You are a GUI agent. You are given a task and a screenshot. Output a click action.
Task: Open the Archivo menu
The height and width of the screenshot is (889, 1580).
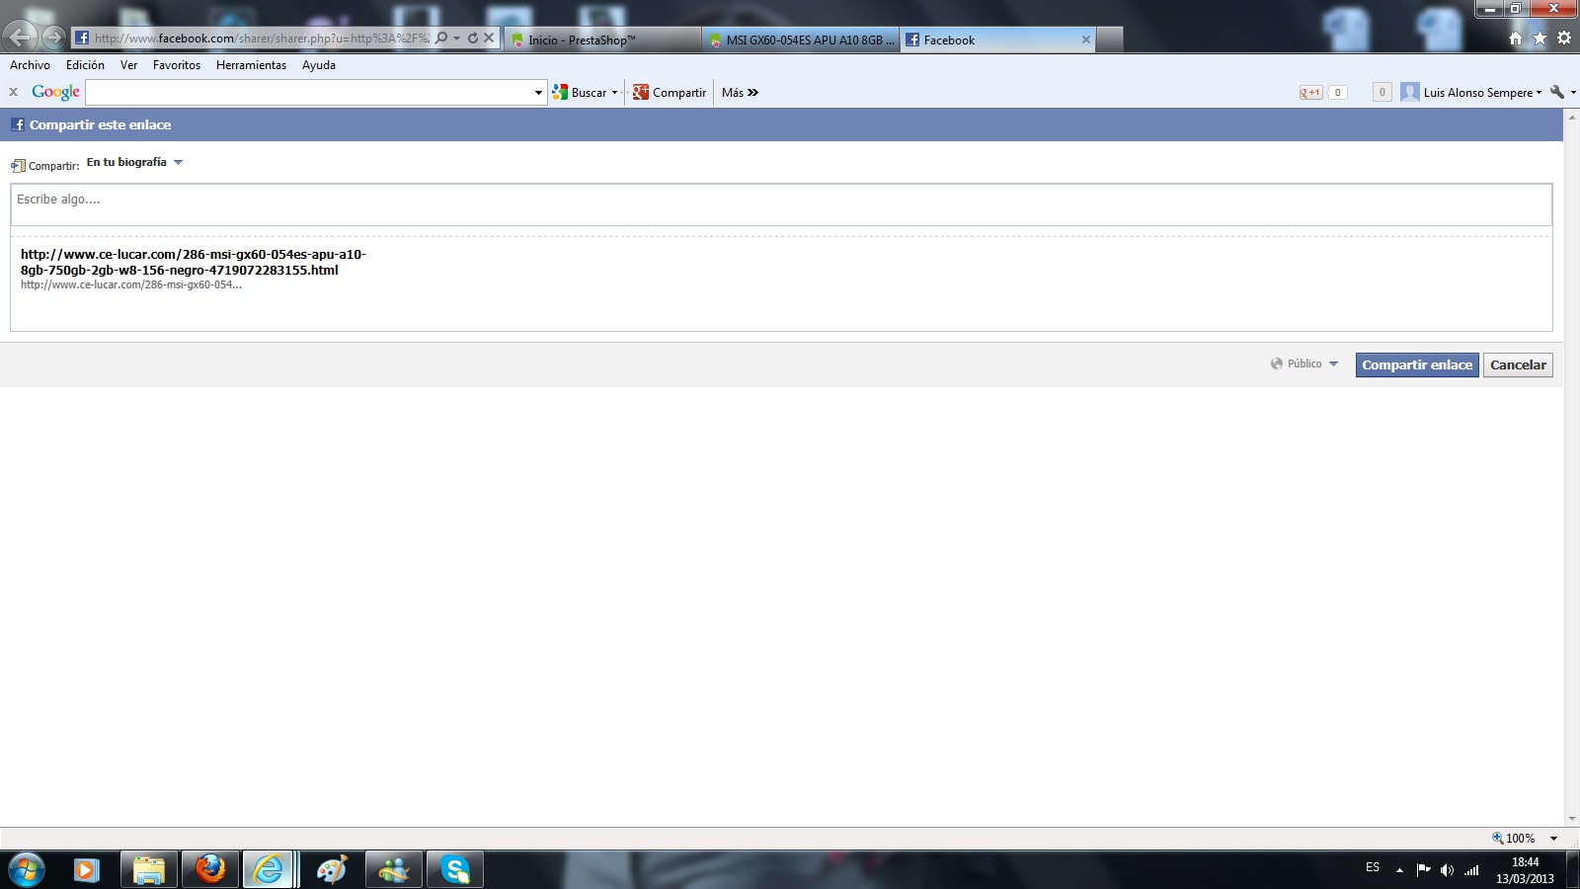30,65
